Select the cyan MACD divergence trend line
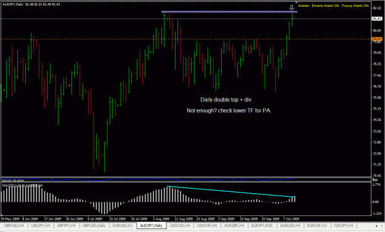 (231, 192)
